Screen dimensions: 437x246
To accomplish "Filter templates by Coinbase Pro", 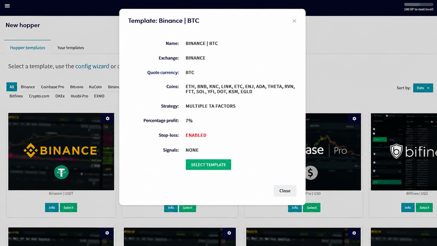I will pos(52,87).
